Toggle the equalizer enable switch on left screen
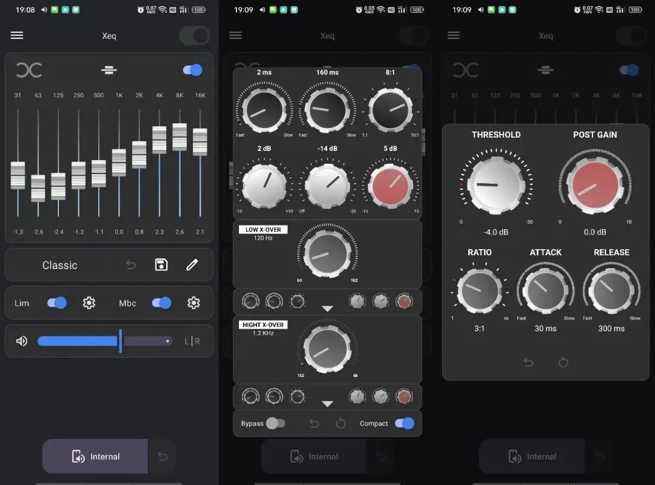 tap(193, 70)
